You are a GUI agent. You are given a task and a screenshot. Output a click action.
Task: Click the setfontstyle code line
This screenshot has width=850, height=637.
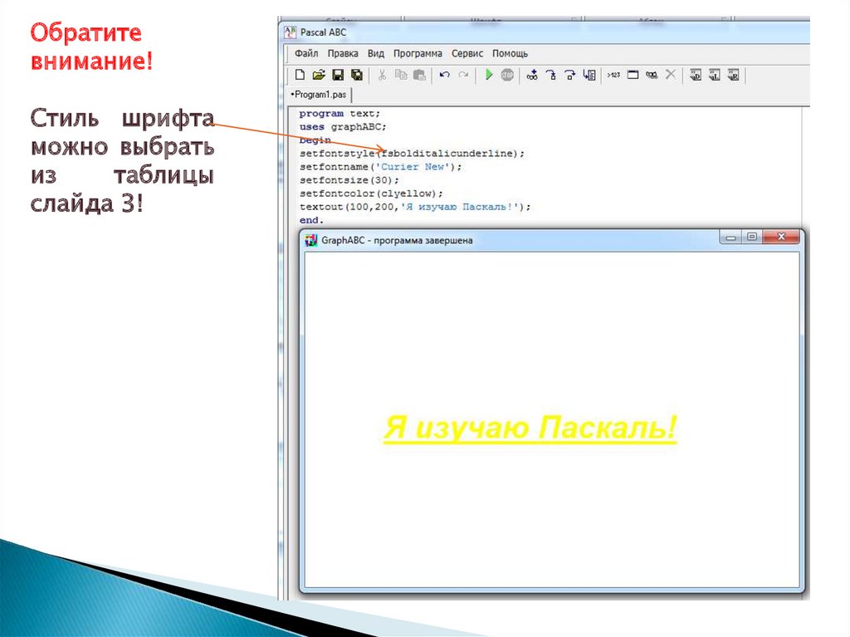point(412,154)
